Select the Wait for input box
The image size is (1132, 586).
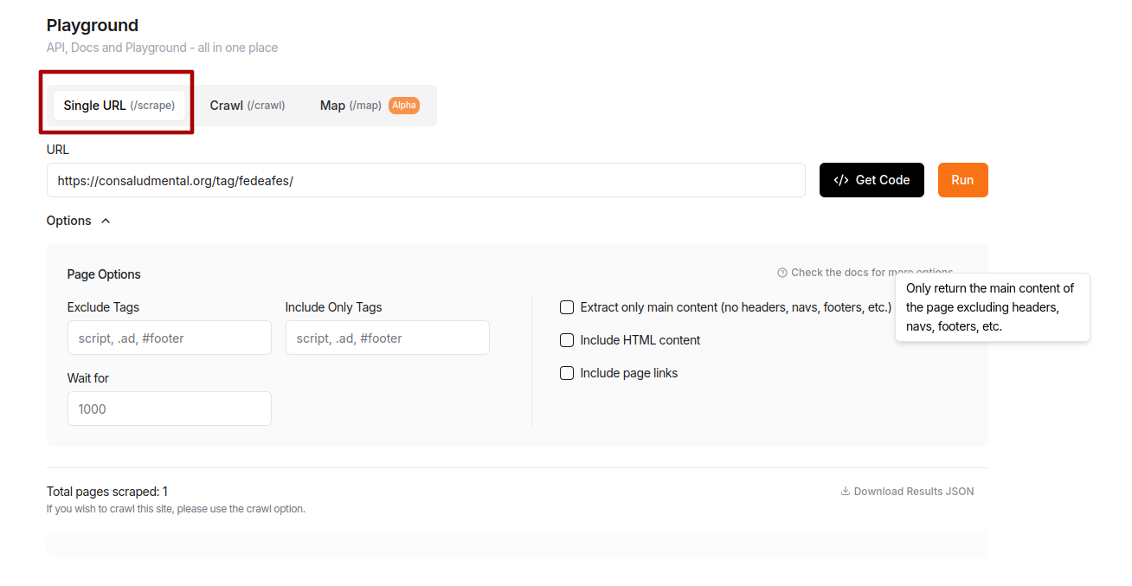pos(170,409)
